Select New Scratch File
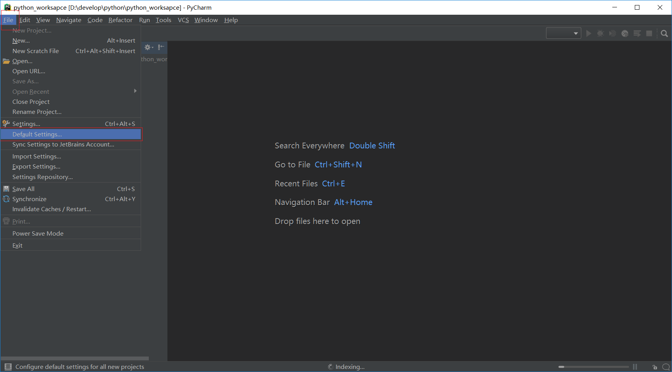The image size is (672, 372). tap(71, 51)
